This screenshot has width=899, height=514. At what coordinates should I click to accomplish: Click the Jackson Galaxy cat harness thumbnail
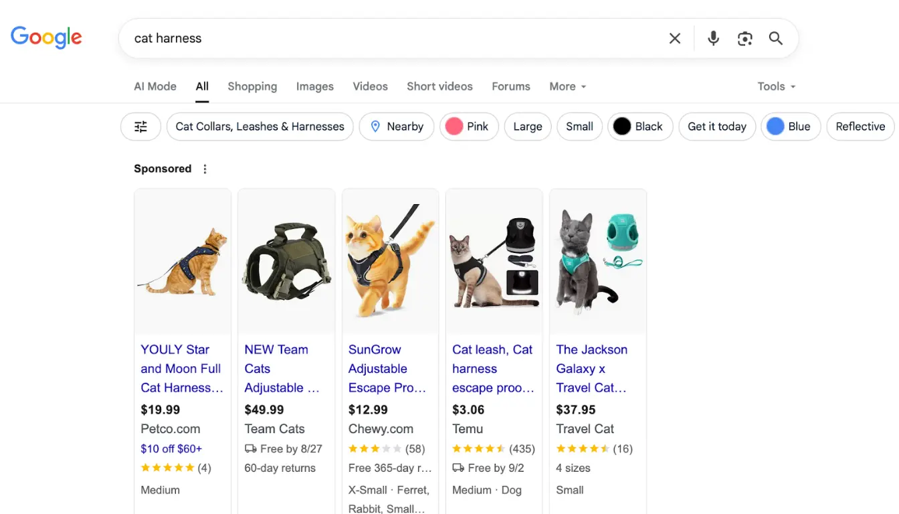pyautogui.click(x=597, y=261)
